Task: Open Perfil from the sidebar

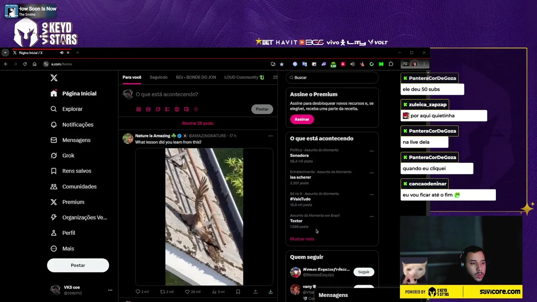Action: click(x=63, y=233)
